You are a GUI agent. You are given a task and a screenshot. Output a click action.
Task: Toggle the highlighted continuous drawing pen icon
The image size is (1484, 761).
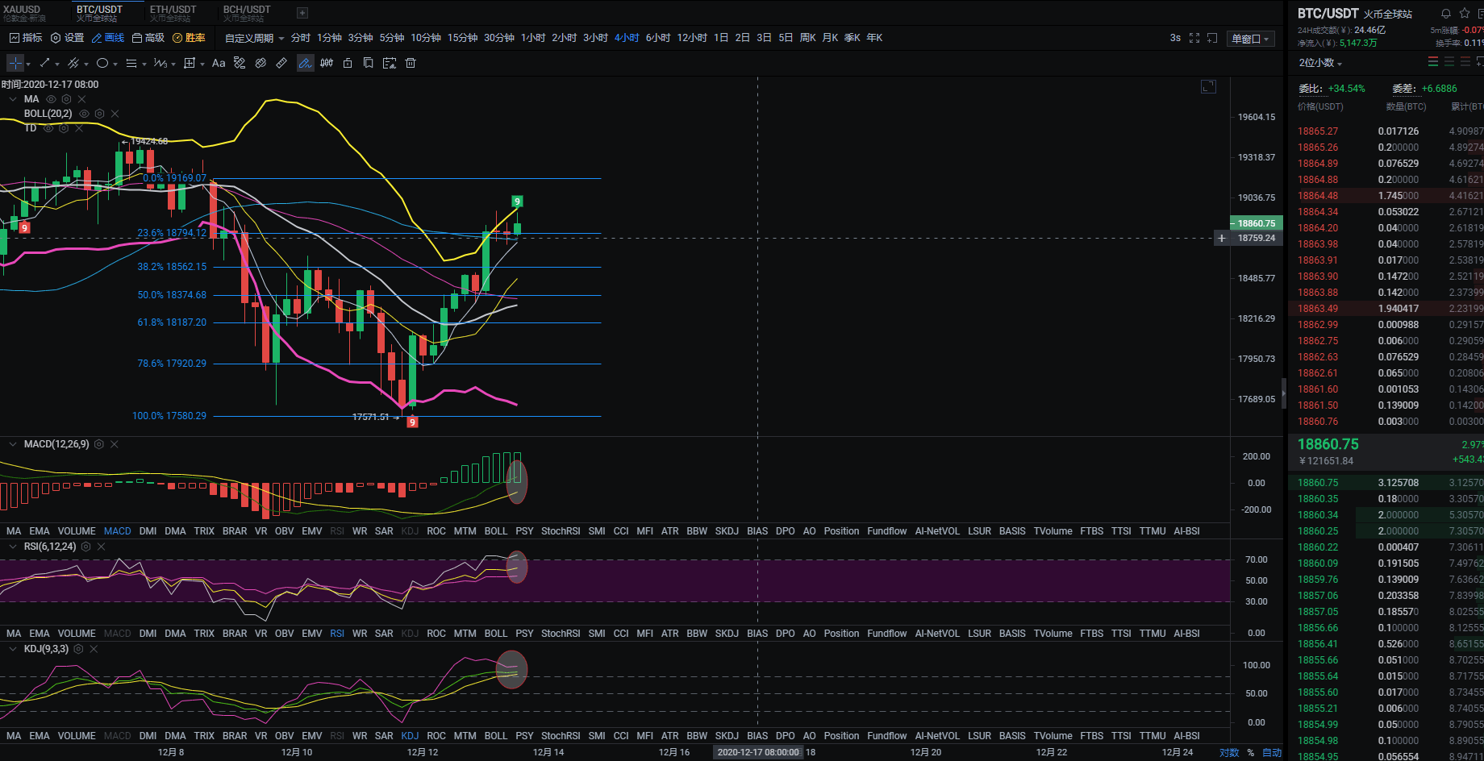coord(305,63)
